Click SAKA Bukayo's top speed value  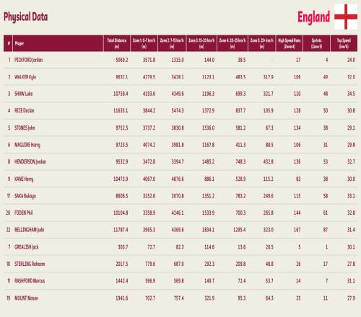(351, 196)
